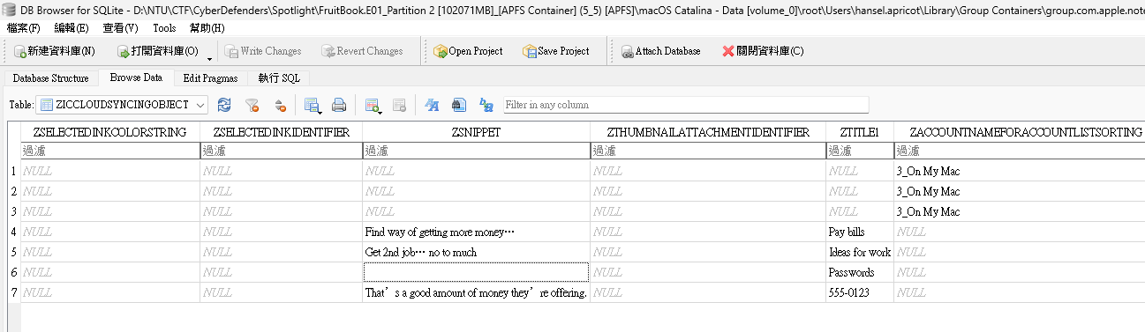Image resolution: width=1145 pixels, height=332 pixels.
Task: Click Revert Changes button
Action: (x=363, y=51)
